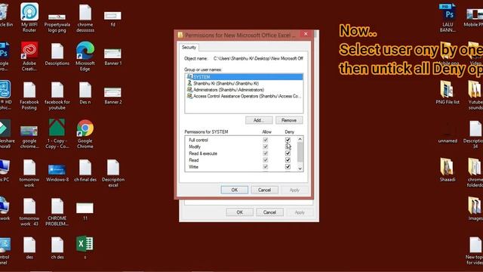Select the Banner 1 image file
Image resolution: width=483 pixels, height=272 pixels.
112,57
